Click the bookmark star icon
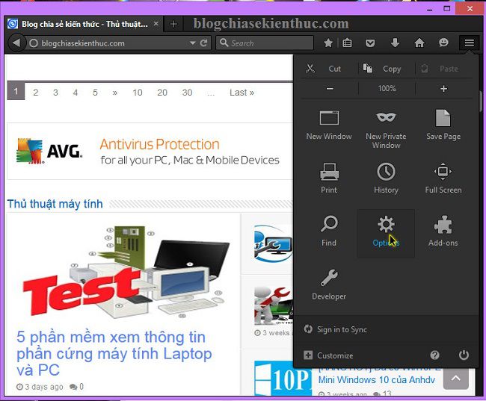The image size is (486, 401). 328,43
